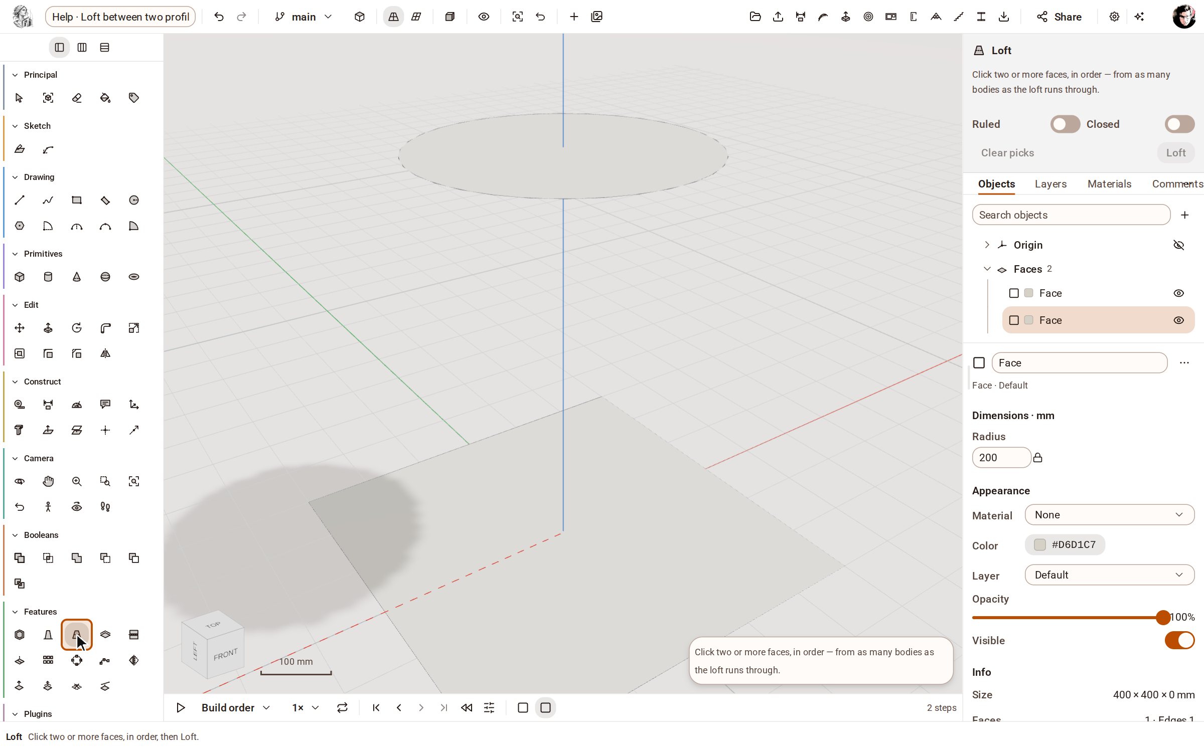The width and height of the screenshot is (1204, 752).
Task: Open the Material None dropdown
Action: (x=1109, y=515)
